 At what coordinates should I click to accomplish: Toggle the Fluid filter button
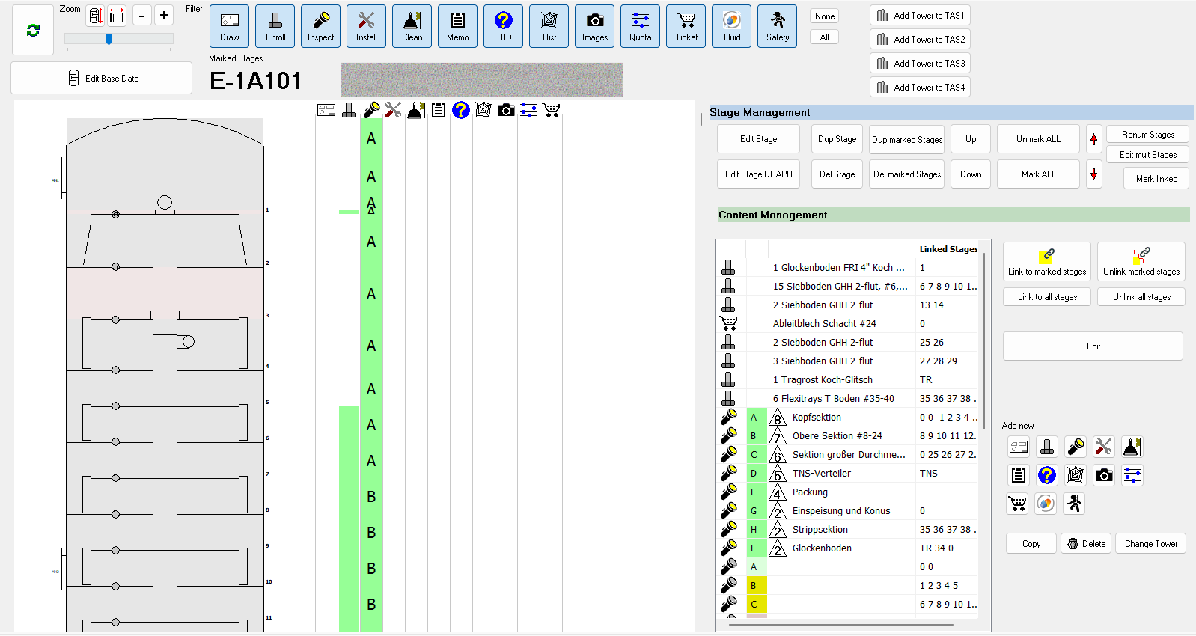(x=731, y=27)
